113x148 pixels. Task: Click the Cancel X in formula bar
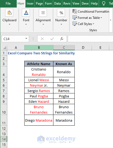42,39
